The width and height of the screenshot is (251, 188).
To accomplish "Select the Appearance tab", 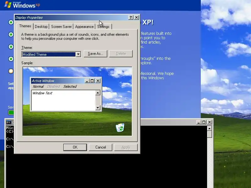I will 84,27.
